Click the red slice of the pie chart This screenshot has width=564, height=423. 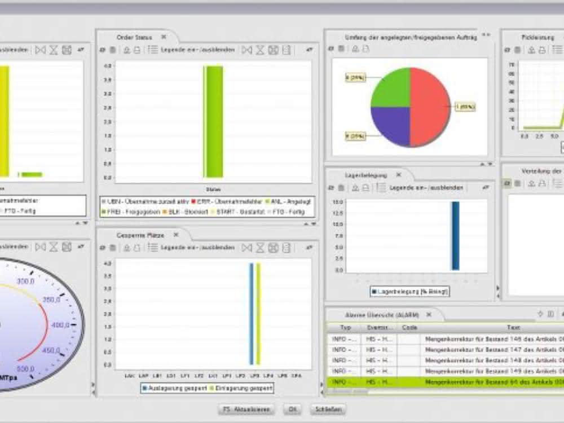[430, 107]
